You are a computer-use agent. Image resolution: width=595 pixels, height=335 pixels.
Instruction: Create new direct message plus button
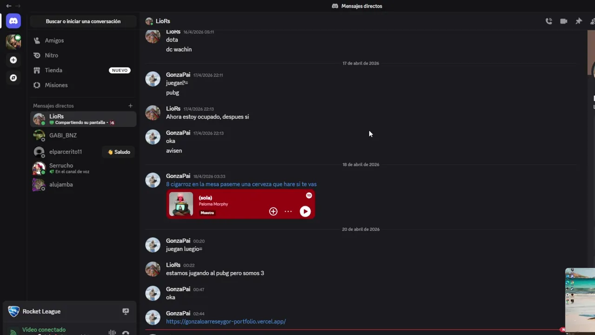tap(131, 106)
